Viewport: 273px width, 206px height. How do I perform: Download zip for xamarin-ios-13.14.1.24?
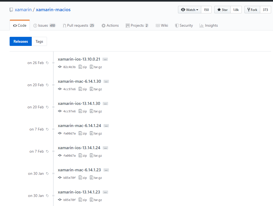[83, 155]
